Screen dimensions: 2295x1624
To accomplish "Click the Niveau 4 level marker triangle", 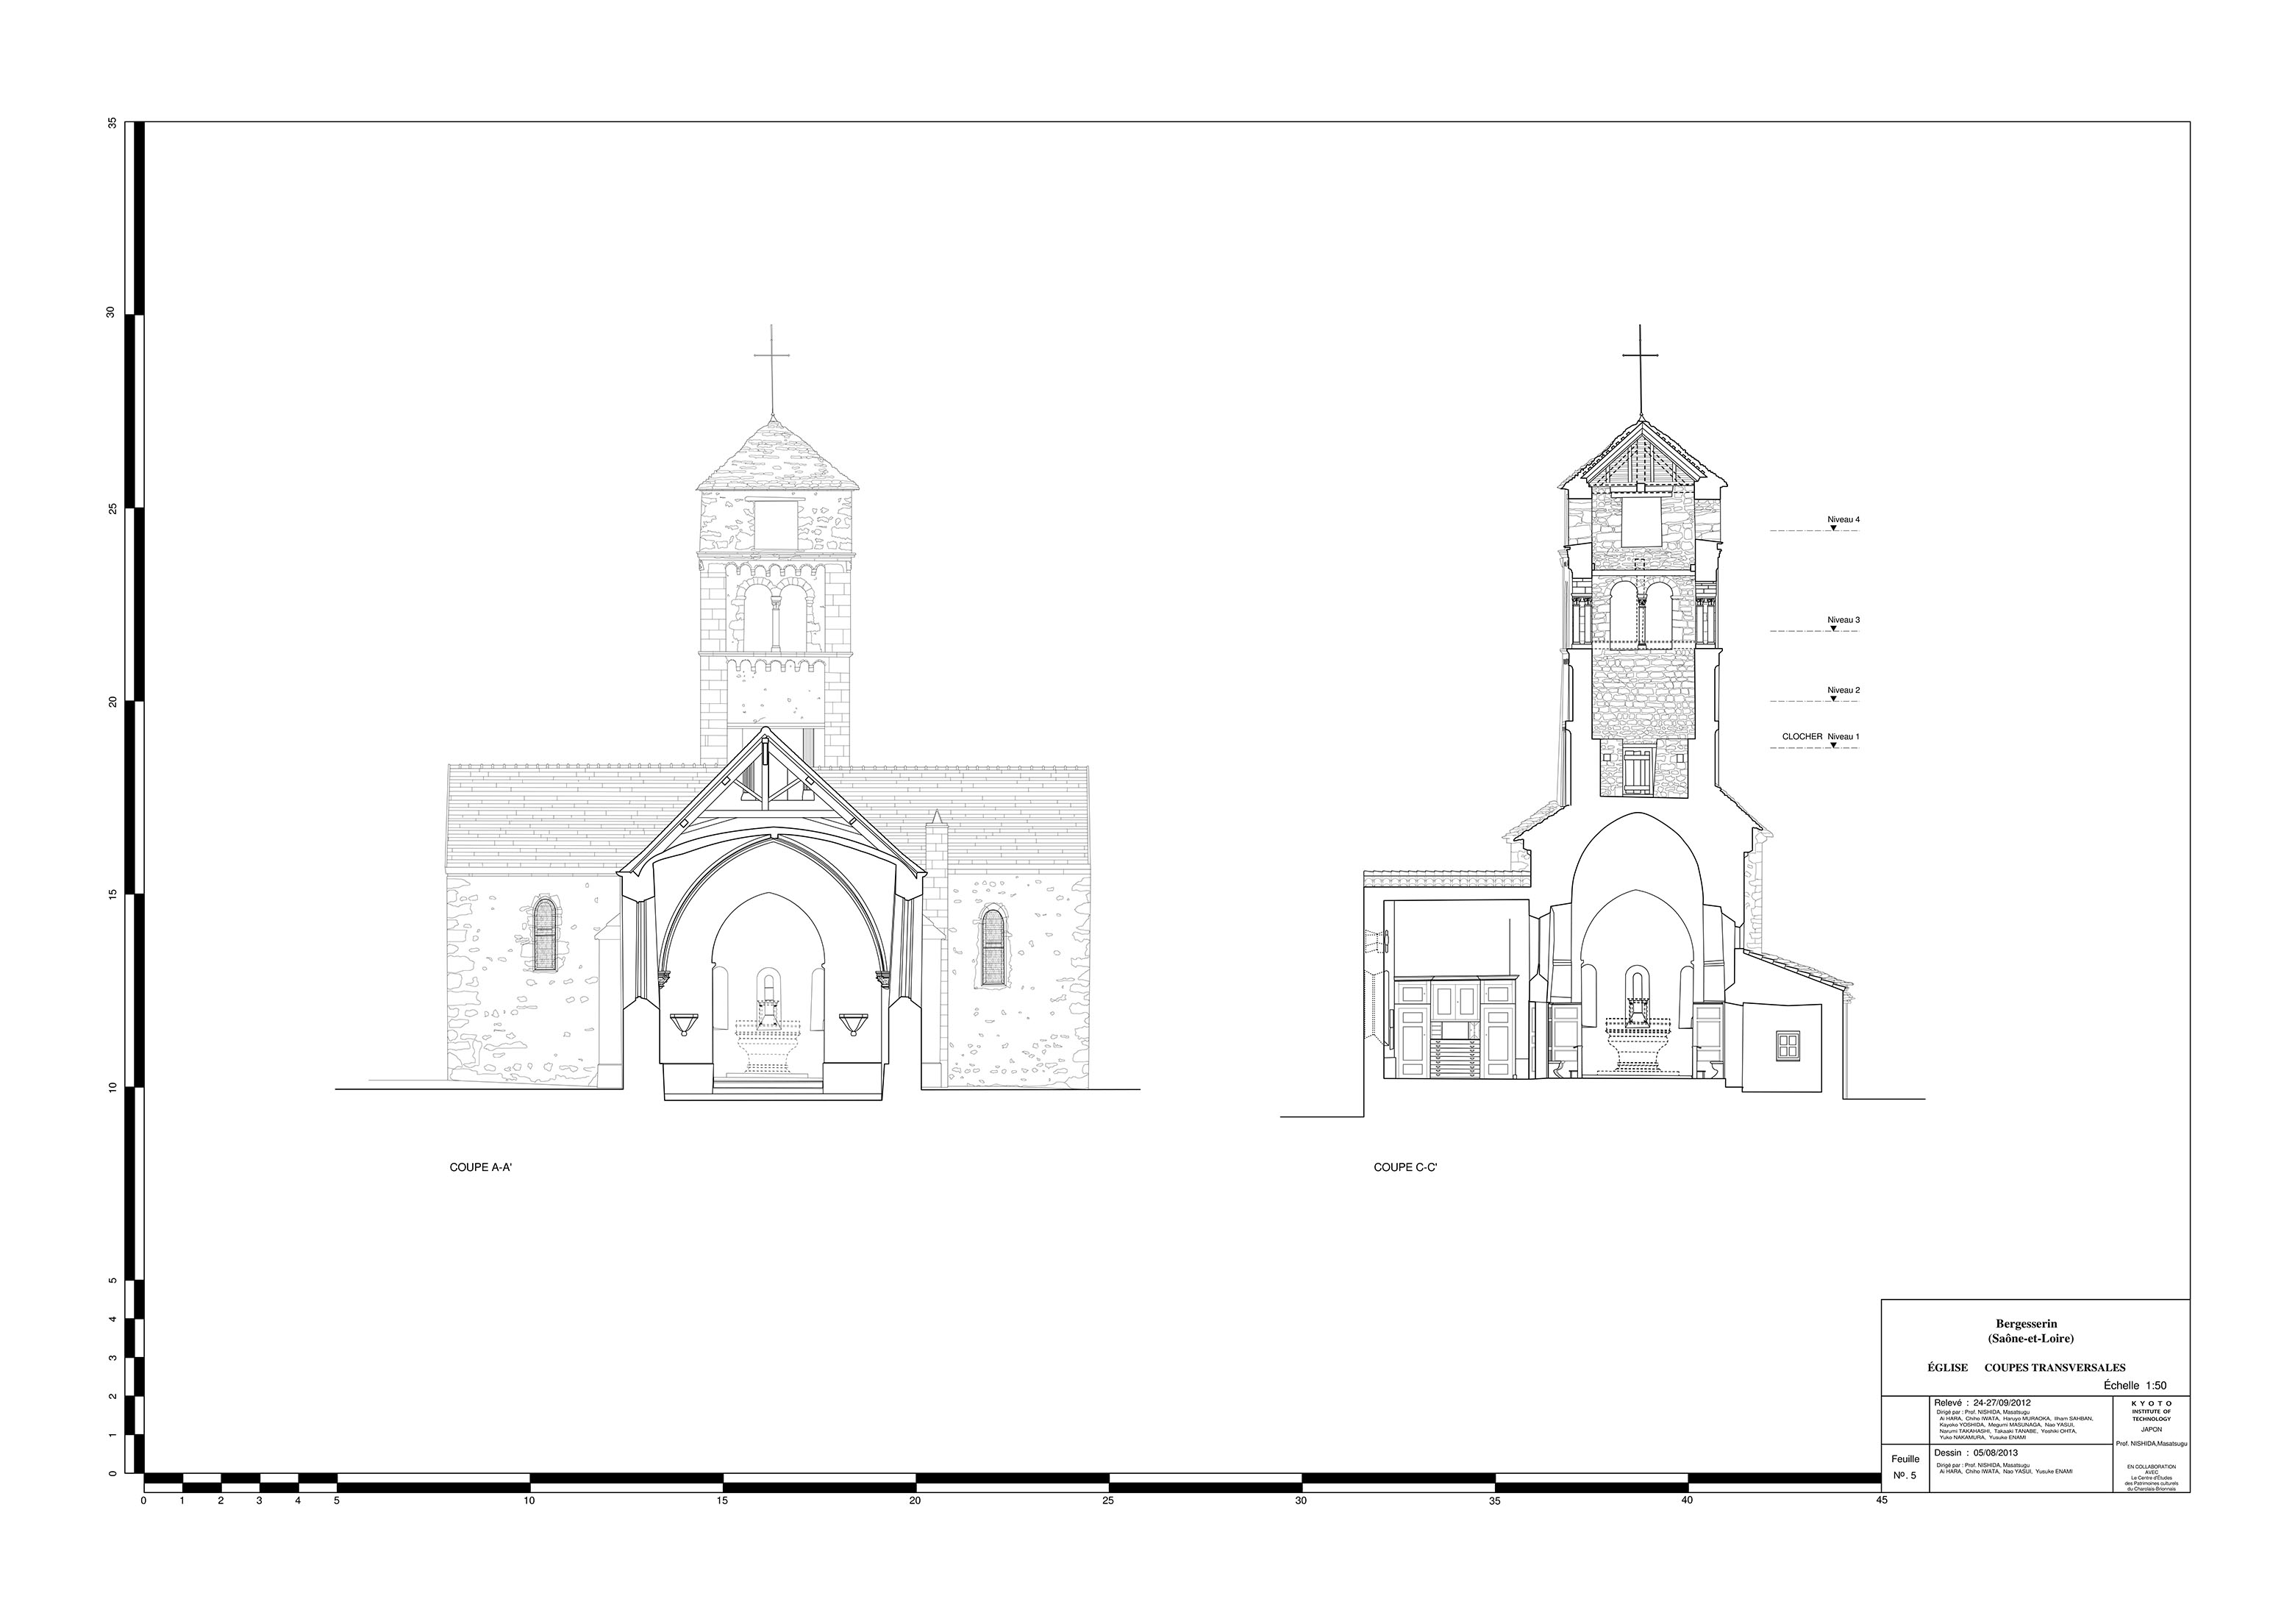I will pos(1833,528).
